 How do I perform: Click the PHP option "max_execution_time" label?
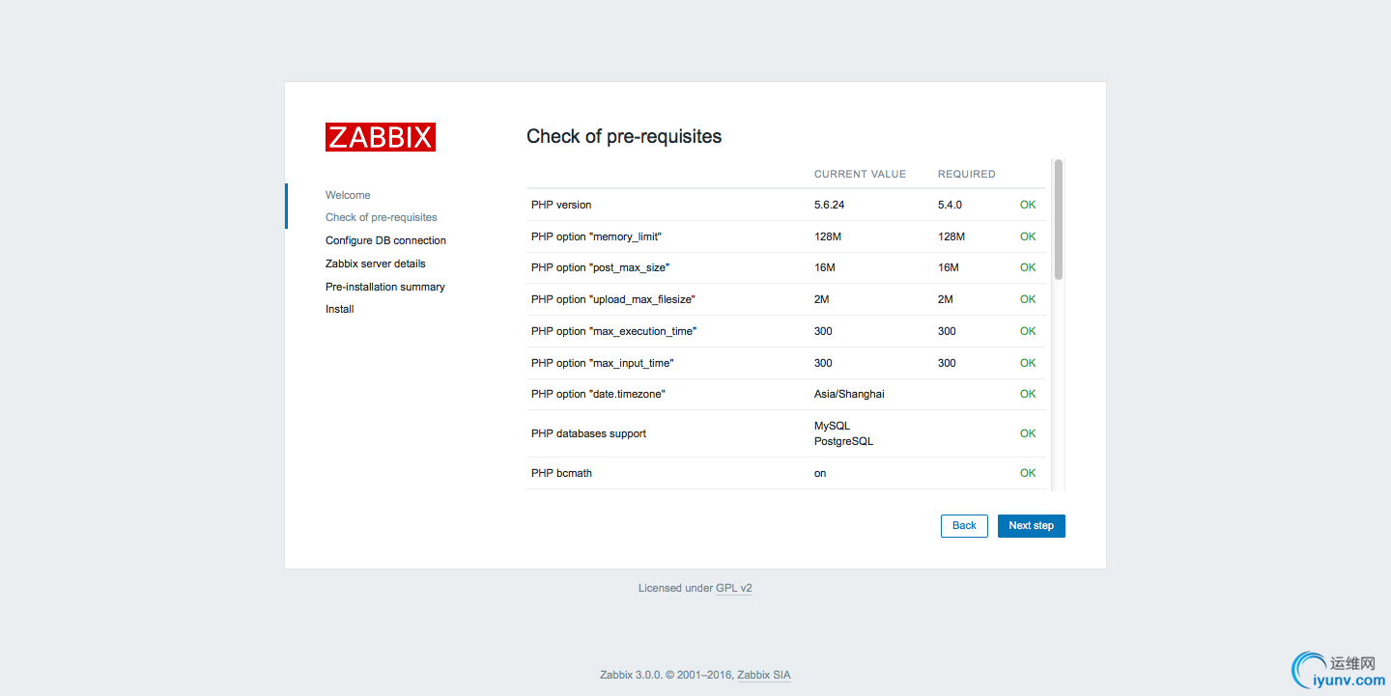[613, 331]
